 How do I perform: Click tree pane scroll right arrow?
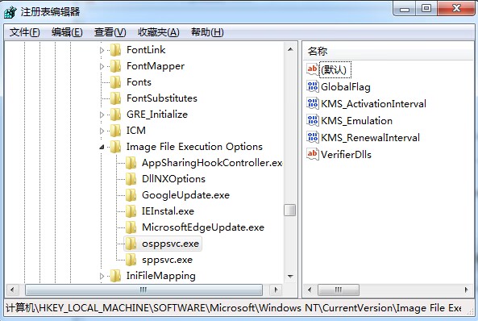point(276,290)
